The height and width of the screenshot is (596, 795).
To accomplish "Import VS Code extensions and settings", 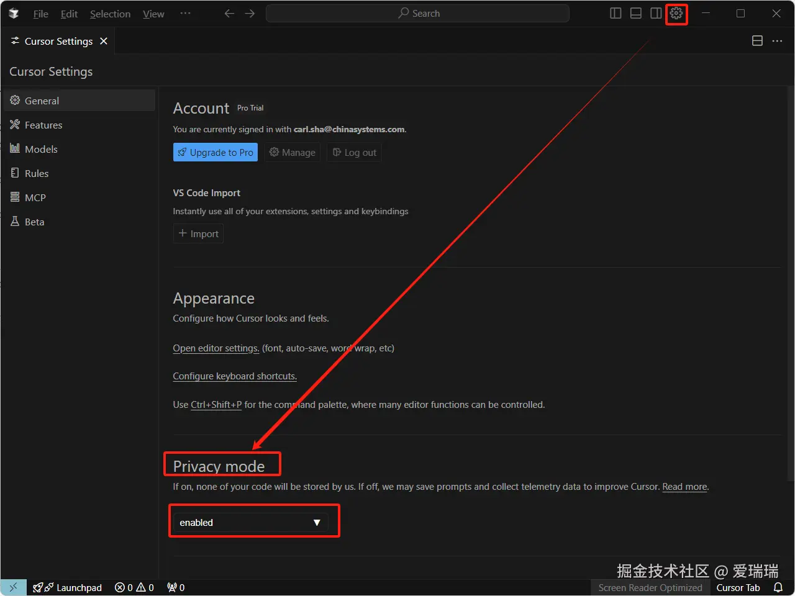I will tap(198, 233).
